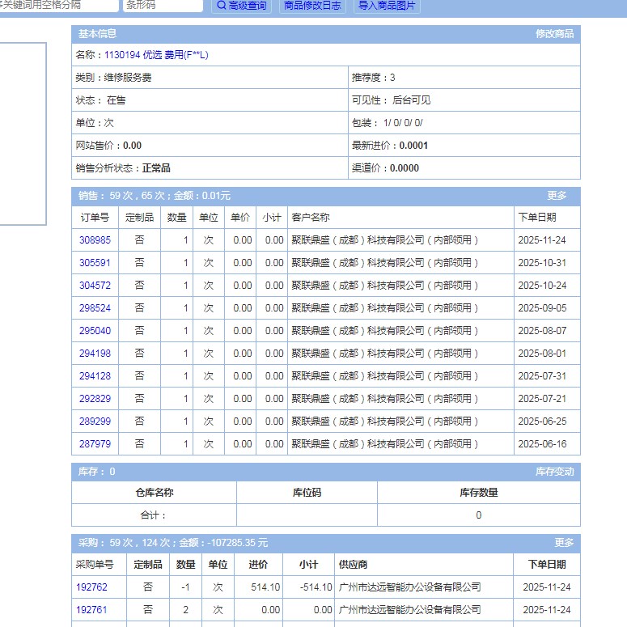Click 更多 in the 销售 section header
Viewport: 627px width, 627px height.
[x=557, y=196]
